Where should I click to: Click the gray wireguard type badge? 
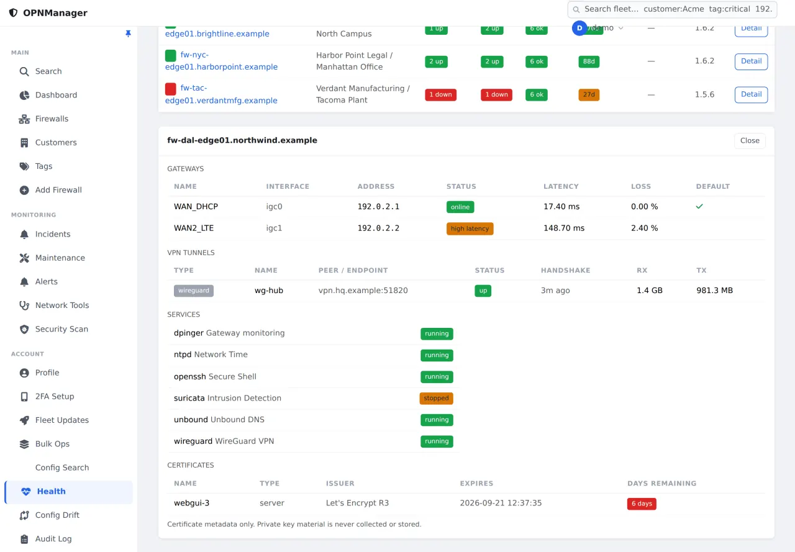(194, 291)
